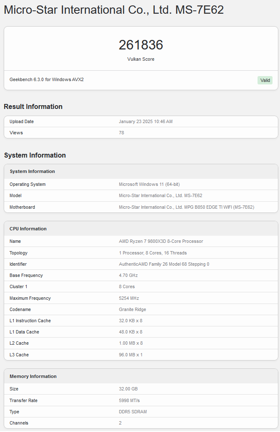
Task: Click the L1 Instruction Cache value 32.0 KB x 8
Action: click(131, 321)
